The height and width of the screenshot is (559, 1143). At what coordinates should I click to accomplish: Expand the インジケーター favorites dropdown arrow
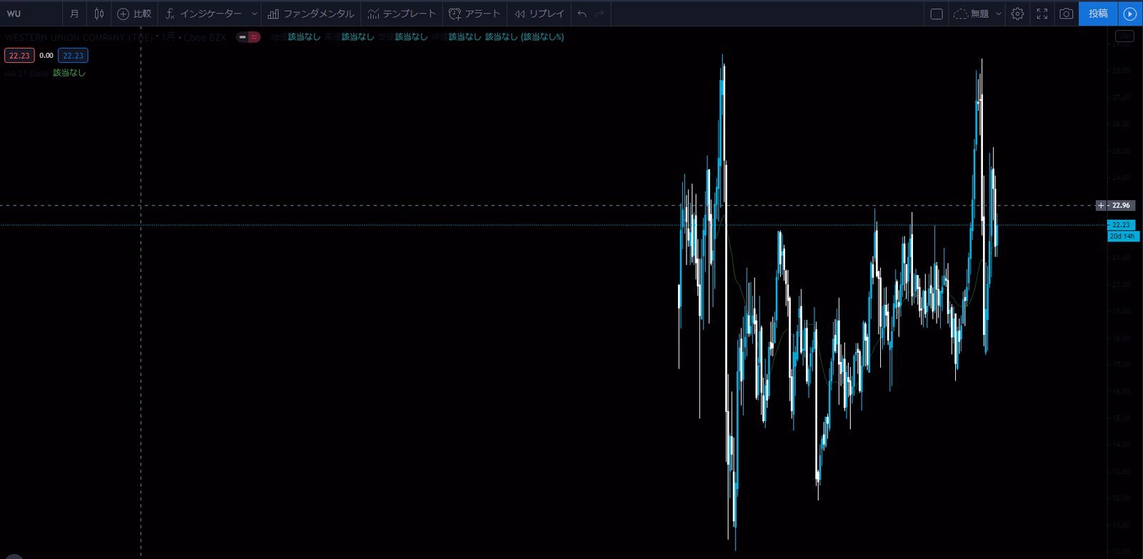click(x=254, y=14)
